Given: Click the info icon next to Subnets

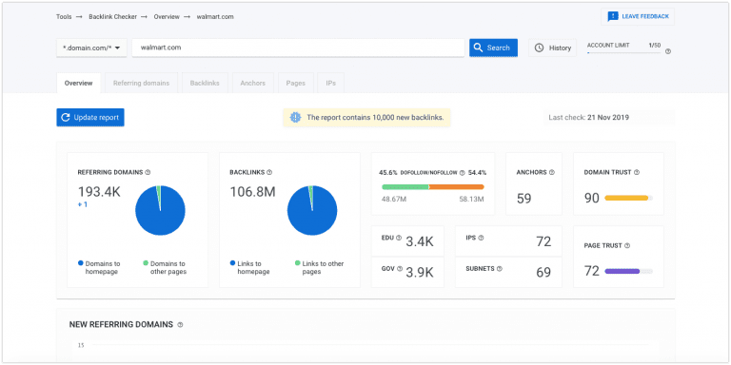Looking at the screenshot, I should 500,269.
